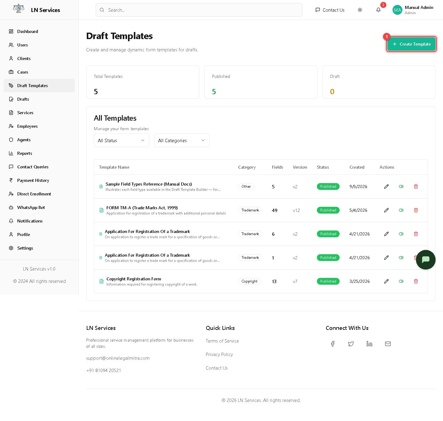Open the notifications bell
The image size is (443, 421).
coord(378,10)
